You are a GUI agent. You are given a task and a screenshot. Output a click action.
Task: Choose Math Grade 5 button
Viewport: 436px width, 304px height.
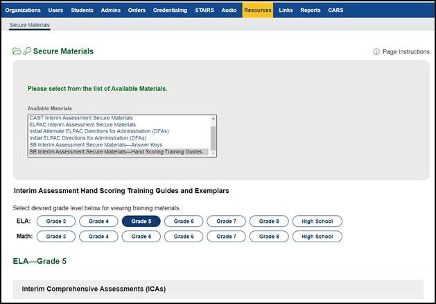click(x=141, y=237)
